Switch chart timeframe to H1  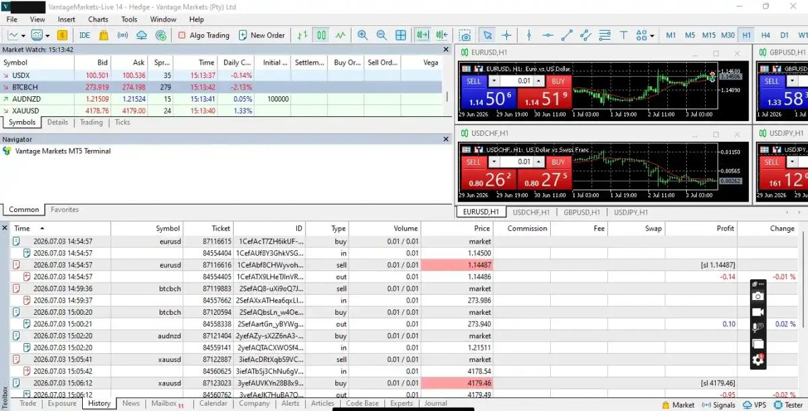pos(747,35)
